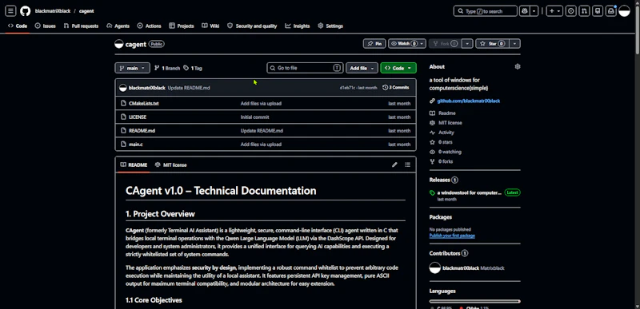
Task: Go to blackmatri0Xblack owner breadcrumb
Action: (53, 11)
